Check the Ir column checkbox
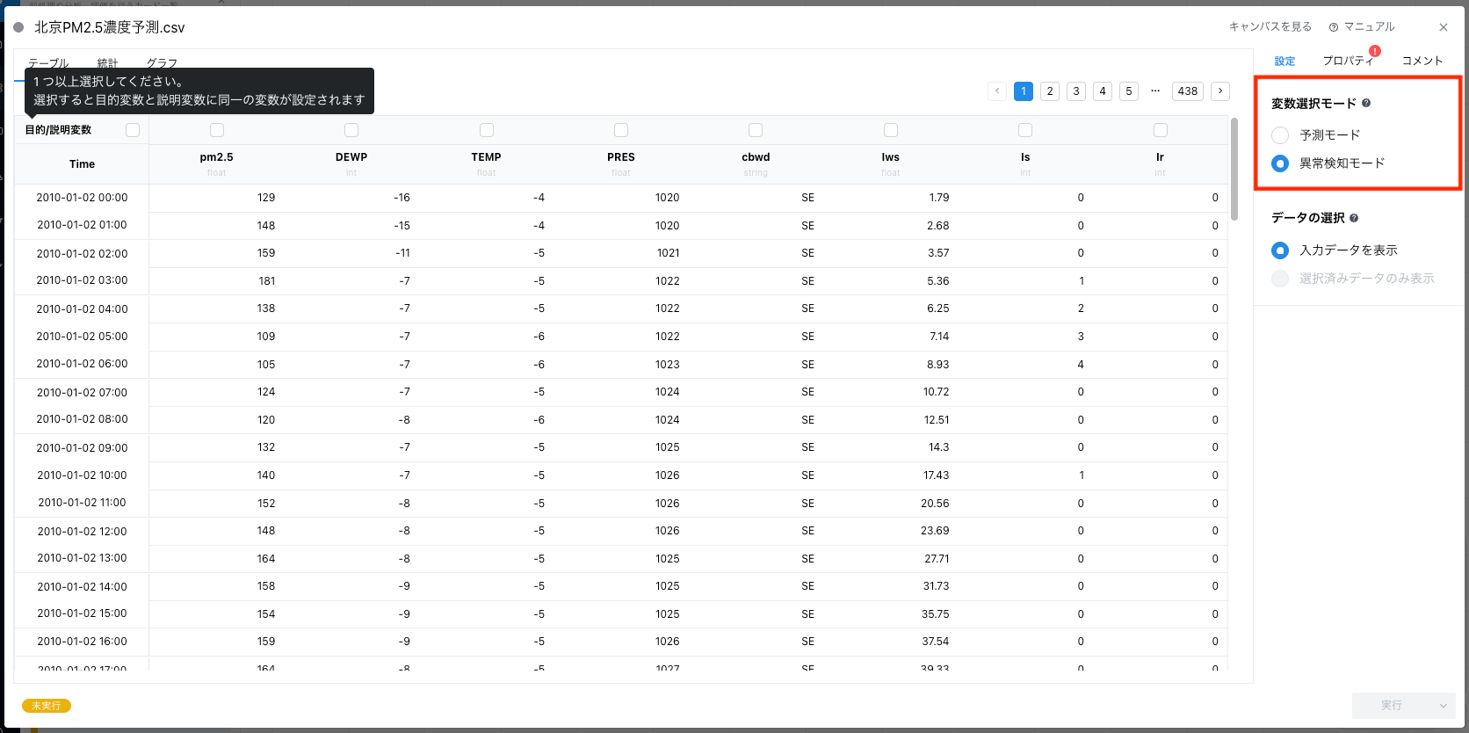The height and width of the screenshot is (733, 1469). coord(1161,130)
